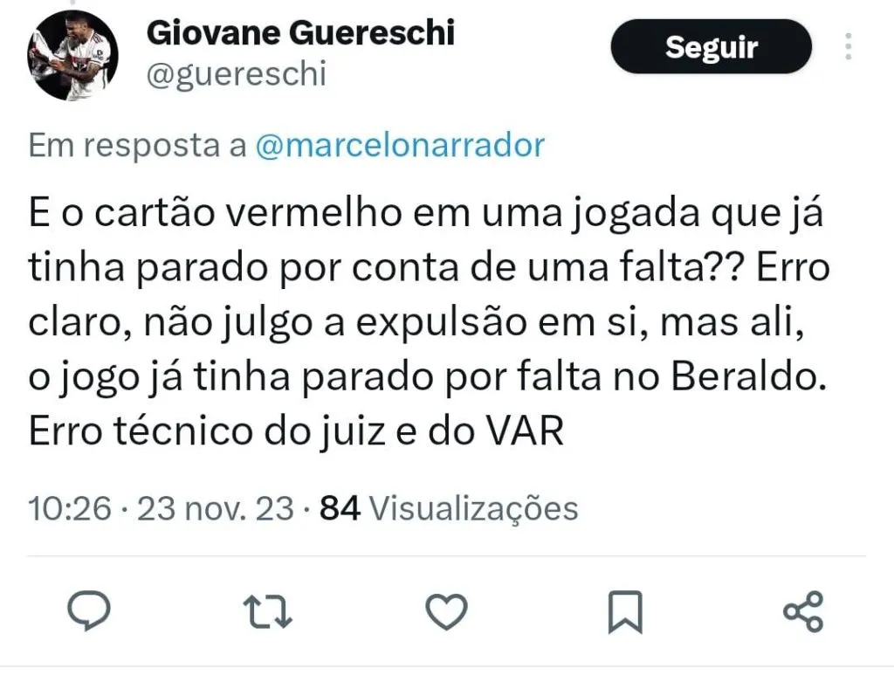This screenshot has height=675, width=894.
Task: Like the tweet with the heart icon
Action: [x=446, y=612]
